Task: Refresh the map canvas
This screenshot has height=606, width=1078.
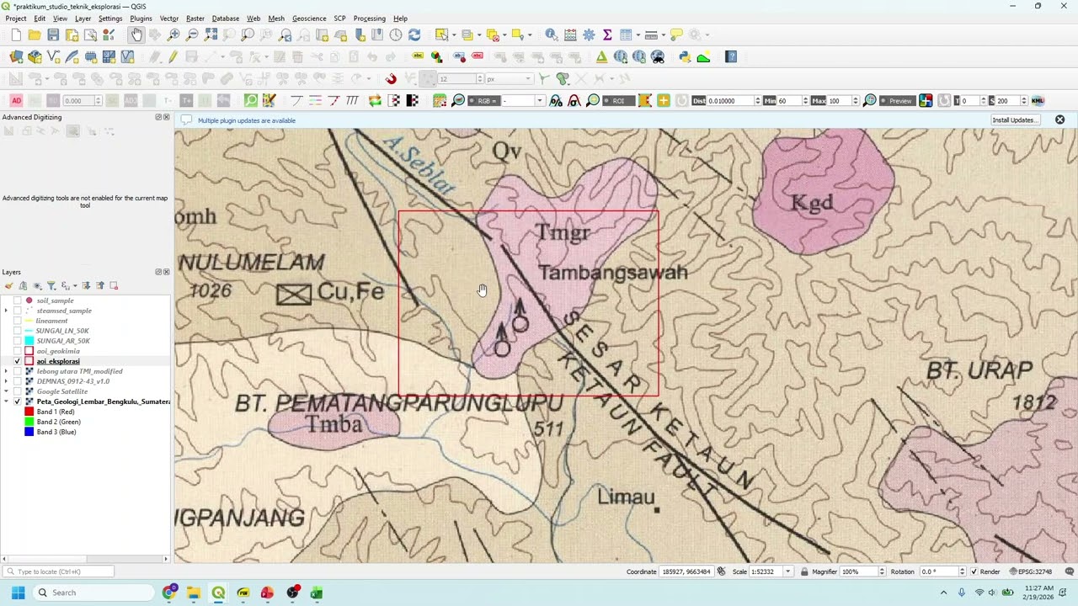Action: click(414, 35)
